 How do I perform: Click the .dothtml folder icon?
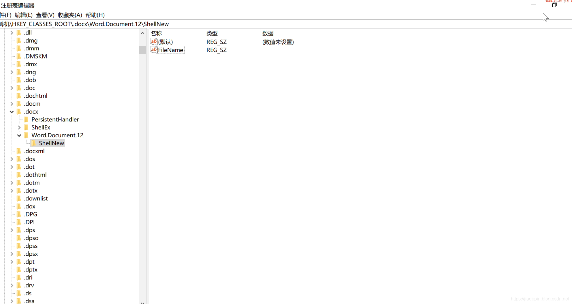pyautogui.click(x=19, y=175)
